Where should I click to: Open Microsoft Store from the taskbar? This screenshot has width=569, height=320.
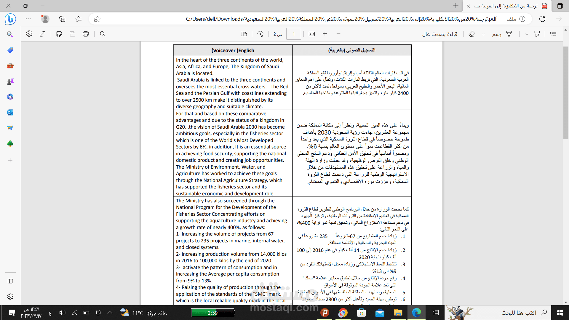pos(361,313)
